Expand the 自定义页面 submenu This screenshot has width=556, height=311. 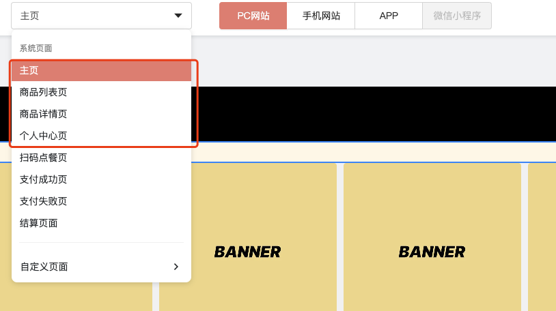tap(101, 267)
